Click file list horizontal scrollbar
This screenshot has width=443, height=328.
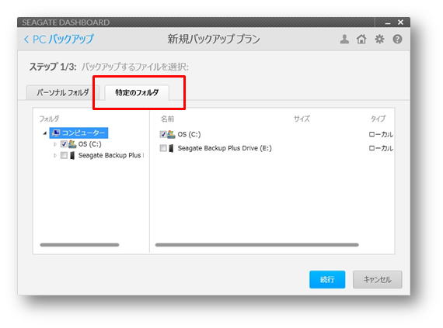coord(257,245)
